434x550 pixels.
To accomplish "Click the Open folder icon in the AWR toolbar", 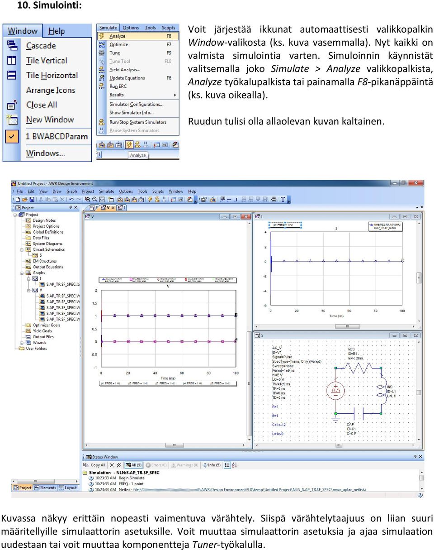I will coord(24,199).
